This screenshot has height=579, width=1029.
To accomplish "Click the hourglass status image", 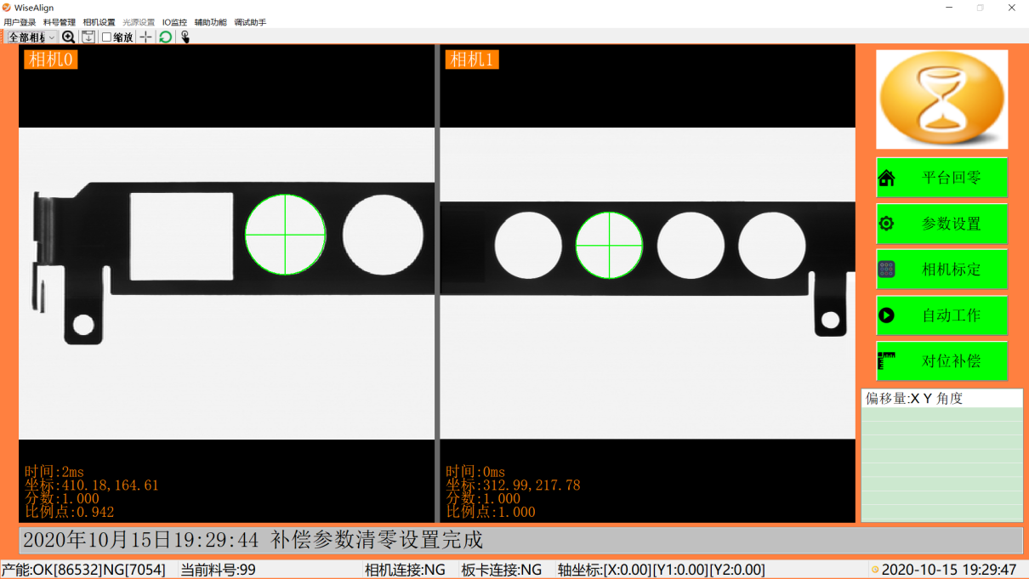I will [941, 99].
